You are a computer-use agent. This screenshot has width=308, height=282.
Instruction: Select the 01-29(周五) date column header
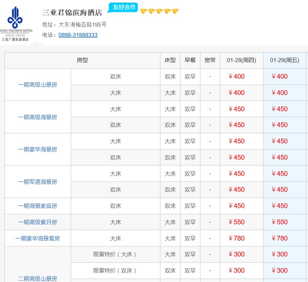285,60
